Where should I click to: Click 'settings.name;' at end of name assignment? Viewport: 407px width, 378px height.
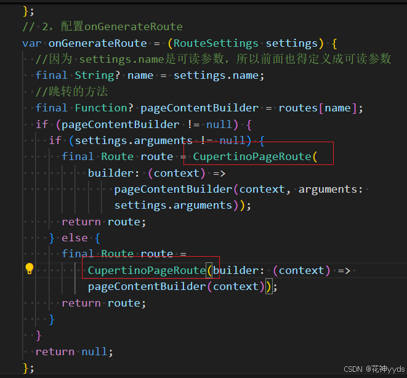[x=219, y=76]
